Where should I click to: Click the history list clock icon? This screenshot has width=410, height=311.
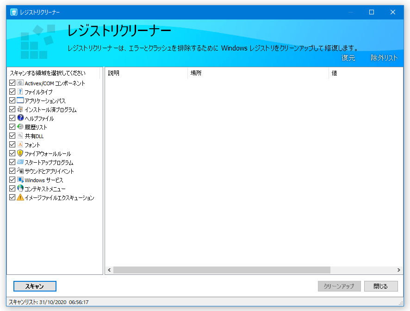point(20,127)
